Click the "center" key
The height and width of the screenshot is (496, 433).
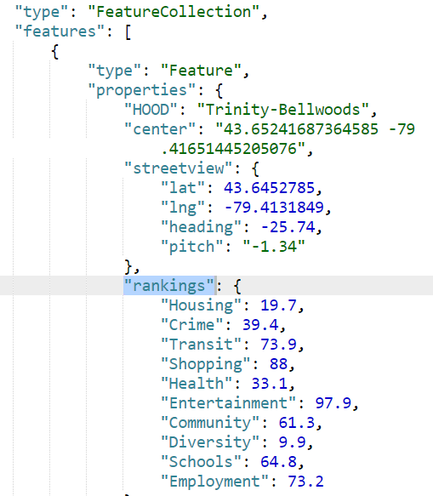point(160,129)
